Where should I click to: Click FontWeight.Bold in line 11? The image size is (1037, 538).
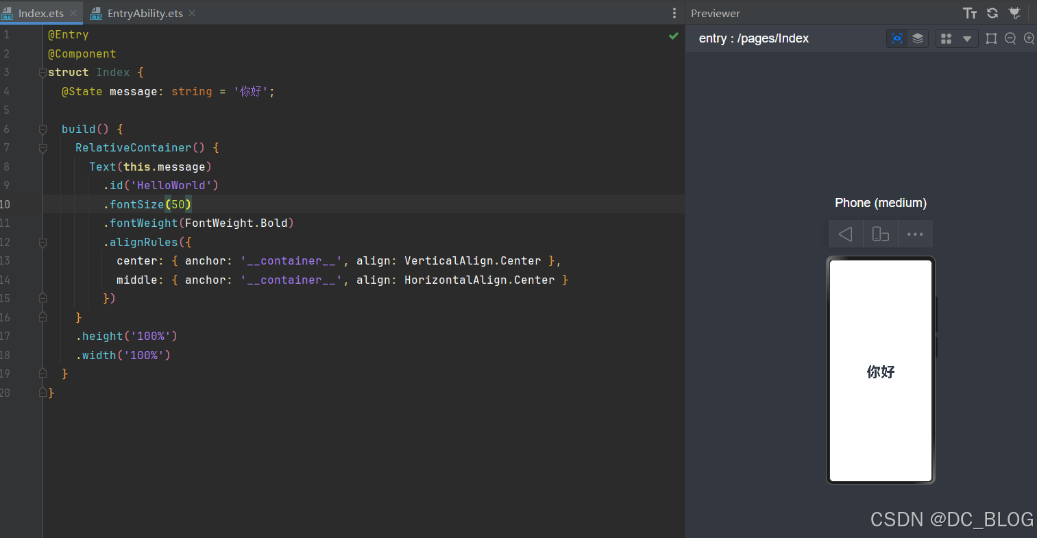pos(236,223)
